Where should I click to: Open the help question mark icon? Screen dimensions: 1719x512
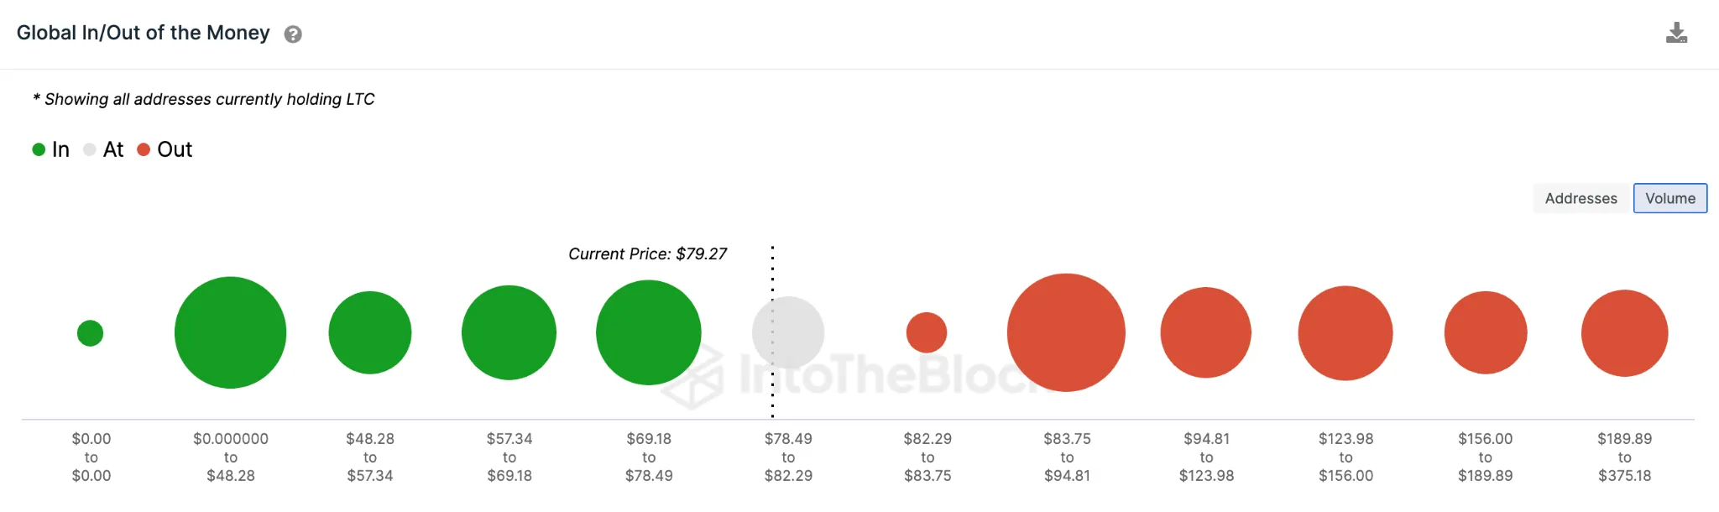[293, 34]
